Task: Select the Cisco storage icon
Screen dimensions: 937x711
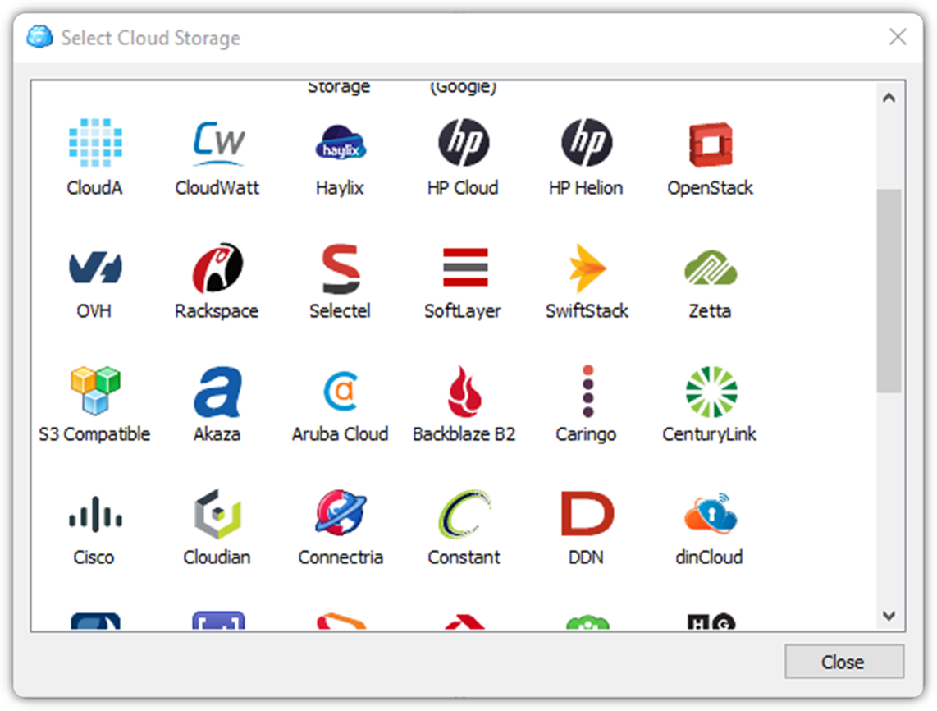Action: pos(95,514)
